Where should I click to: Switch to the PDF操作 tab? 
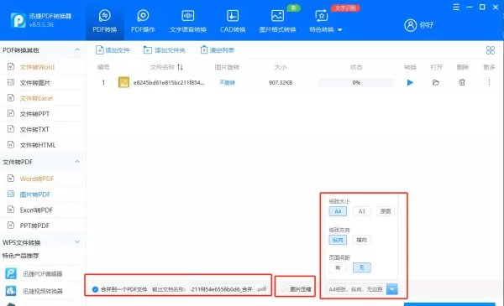coord(143,21)
